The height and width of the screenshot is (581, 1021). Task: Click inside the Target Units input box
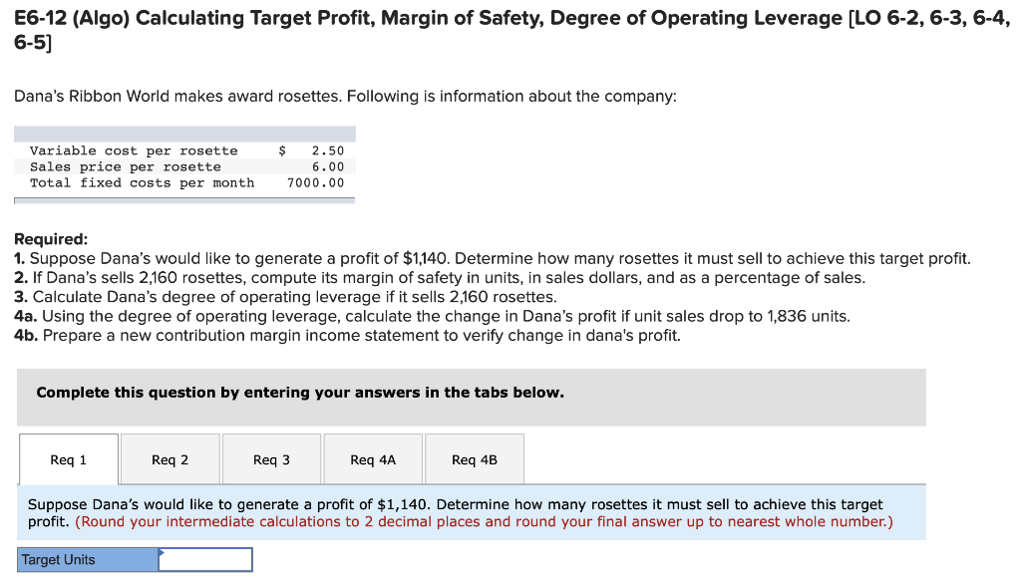205,559
